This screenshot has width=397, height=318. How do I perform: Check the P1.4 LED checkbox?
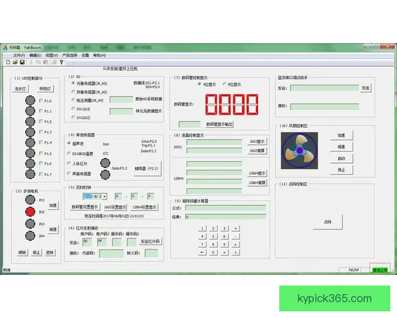pyautogui.click(x=41, y=142)
